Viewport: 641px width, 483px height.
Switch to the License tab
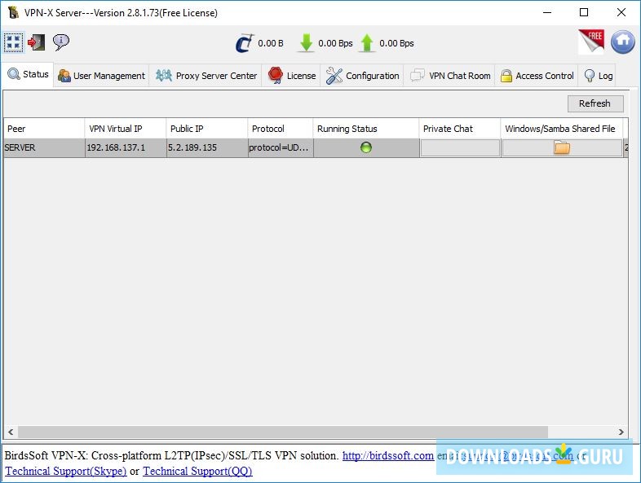[291, 76]
